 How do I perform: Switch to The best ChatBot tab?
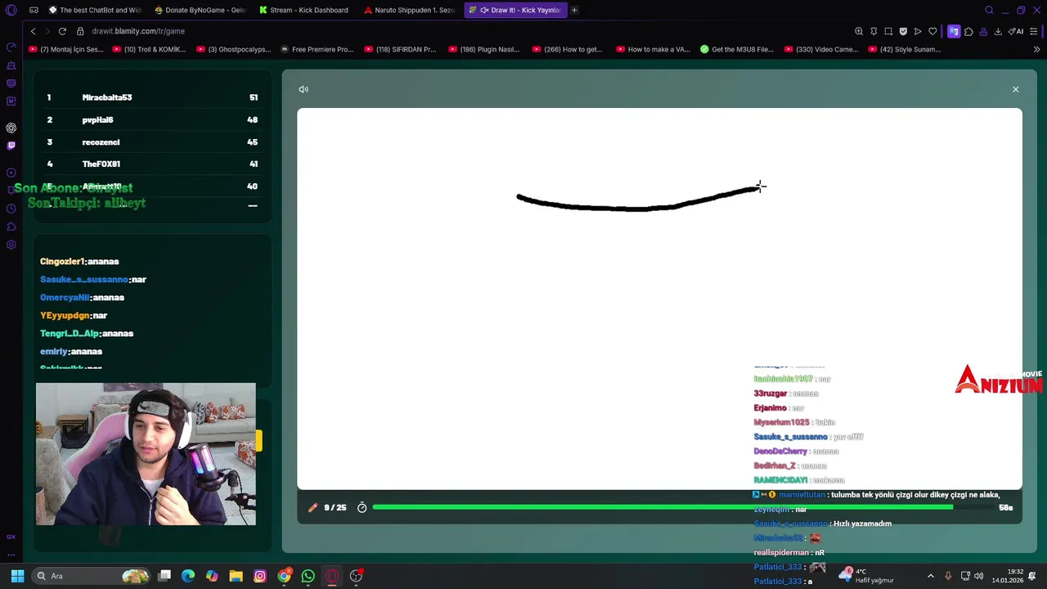pos(94,11)
